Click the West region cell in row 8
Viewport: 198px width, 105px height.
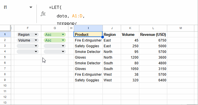pos(112,74)
